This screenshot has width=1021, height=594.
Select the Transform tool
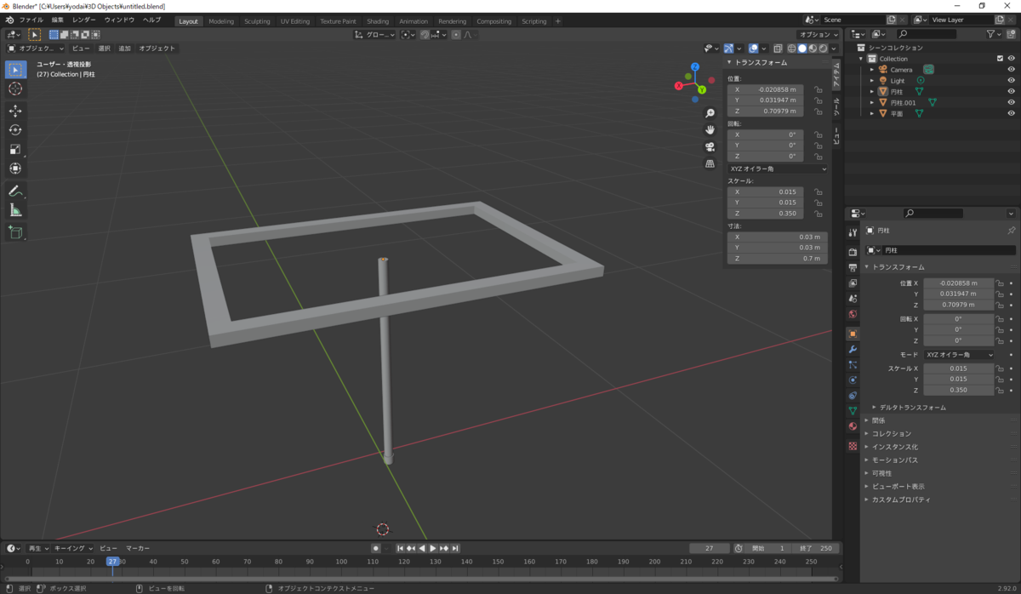click(x=15, y=168)
